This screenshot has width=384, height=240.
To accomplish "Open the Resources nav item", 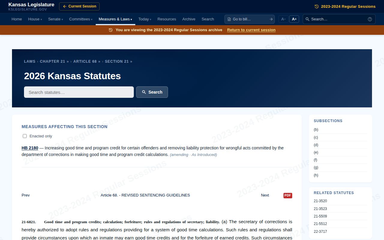I will (167, 19).
